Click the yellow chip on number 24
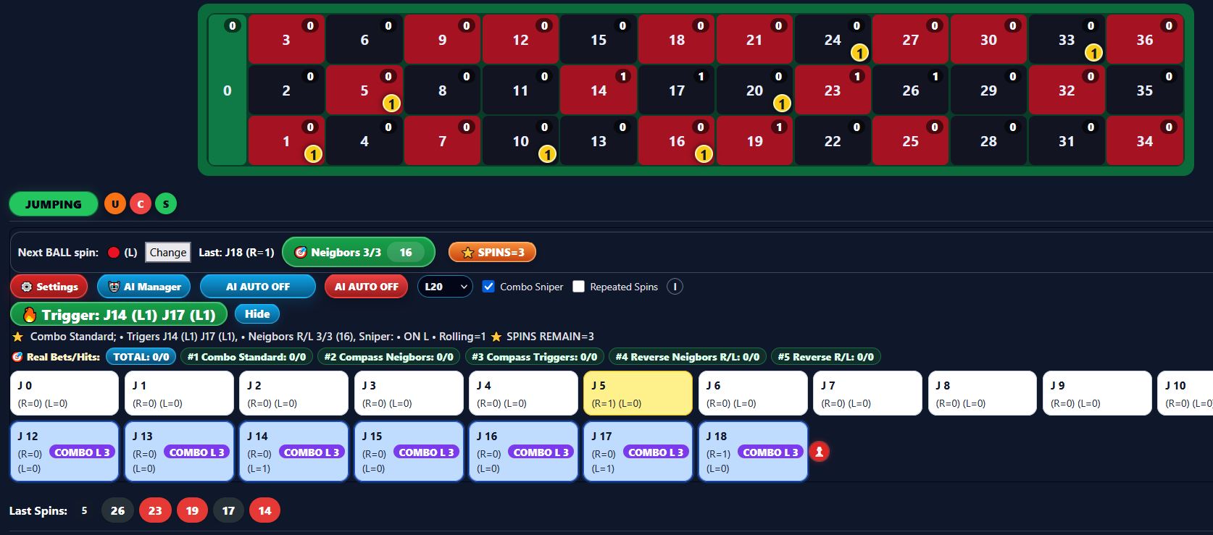 (859, 53)
